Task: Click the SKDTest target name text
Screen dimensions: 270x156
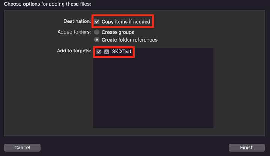Action: click(121, 52)
